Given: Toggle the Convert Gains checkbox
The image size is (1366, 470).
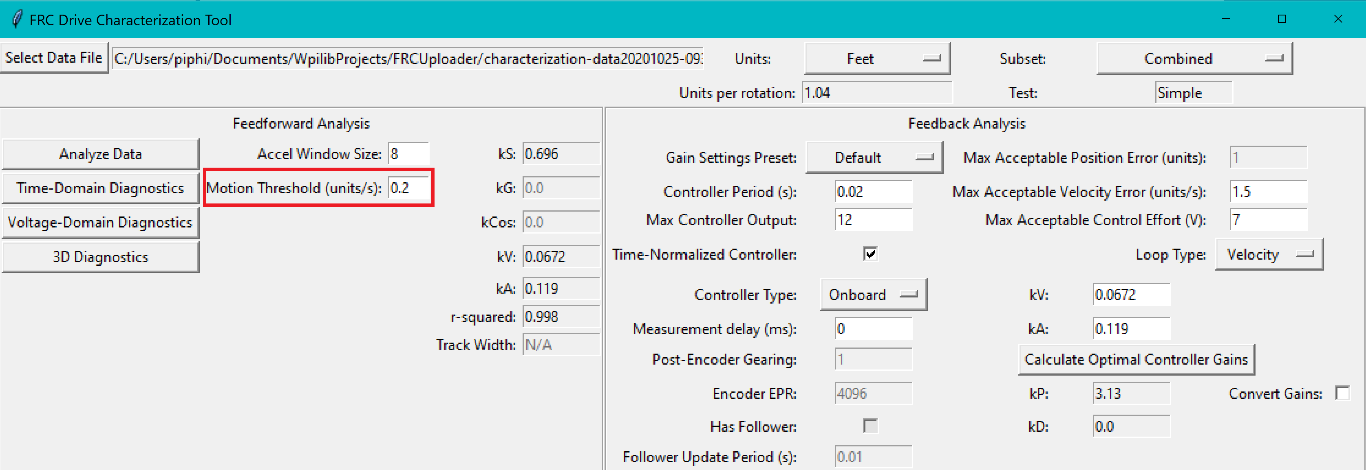Looking at the screenshot, I should tap(1342, 393).
